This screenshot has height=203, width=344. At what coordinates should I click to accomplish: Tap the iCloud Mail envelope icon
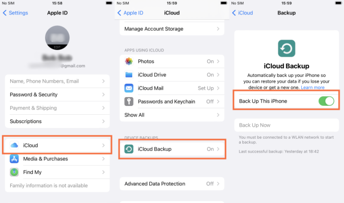(129, 88)
